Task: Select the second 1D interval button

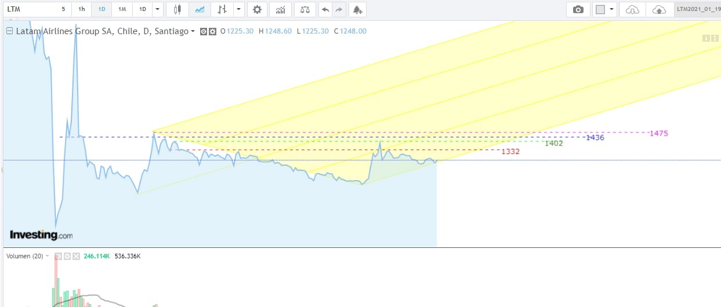Action: point(142,9)
